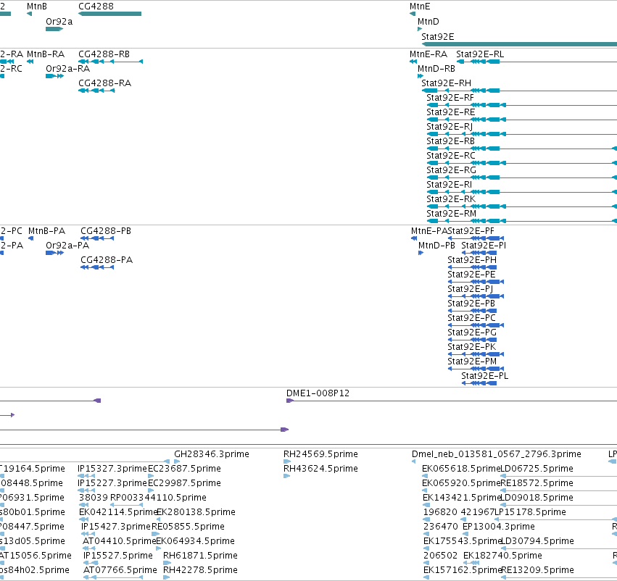Open transcript Stat92E-RK
The image size is (617, 581).
pos(451,199)
